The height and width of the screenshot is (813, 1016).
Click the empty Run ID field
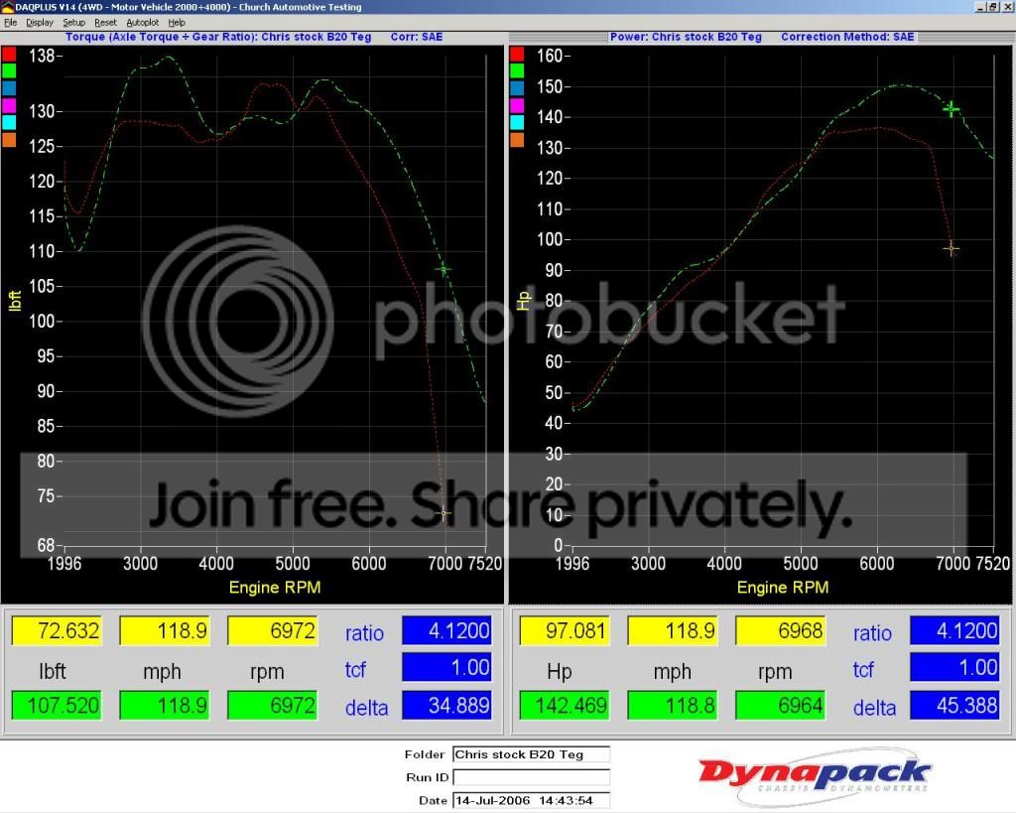pos(531,777)
